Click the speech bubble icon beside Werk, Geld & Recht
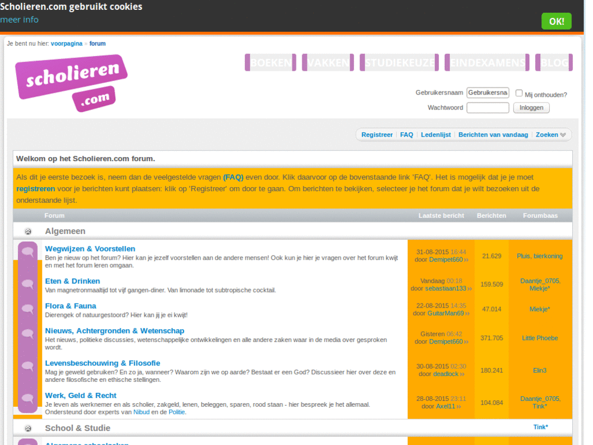The height and width of the screenshot is (445, 593). click(28, 398)
